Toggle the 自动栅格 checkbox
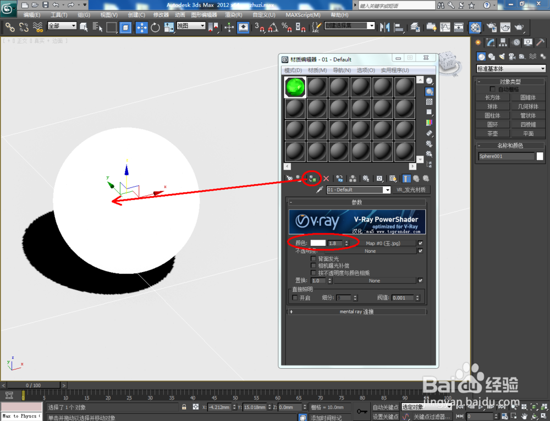This screenshot has width=550, height=421. coord(492,90)
